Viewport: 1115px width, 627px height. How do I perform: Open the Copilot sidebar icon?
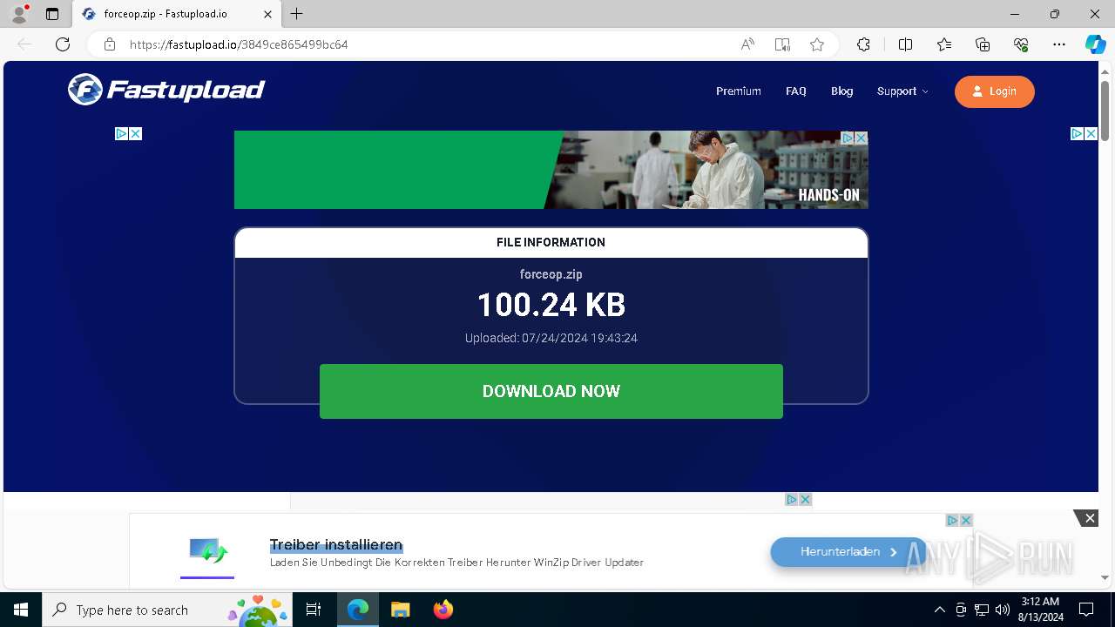(1095, 44)
